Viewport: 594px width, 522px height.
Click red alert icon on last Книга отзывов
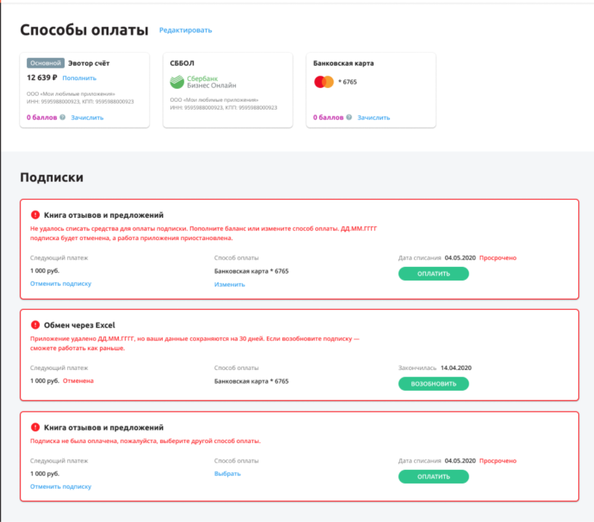[35, 427]
